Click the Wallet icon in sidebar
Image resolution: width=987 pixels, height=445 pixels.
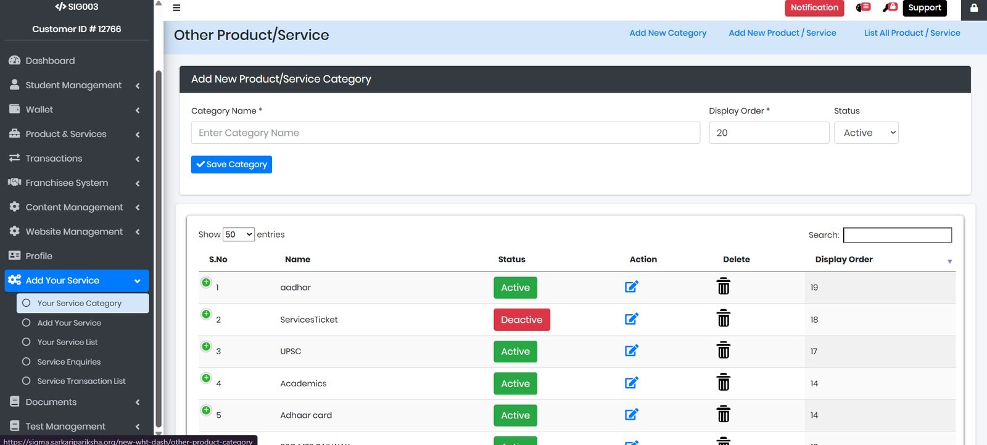click(15, 109)
